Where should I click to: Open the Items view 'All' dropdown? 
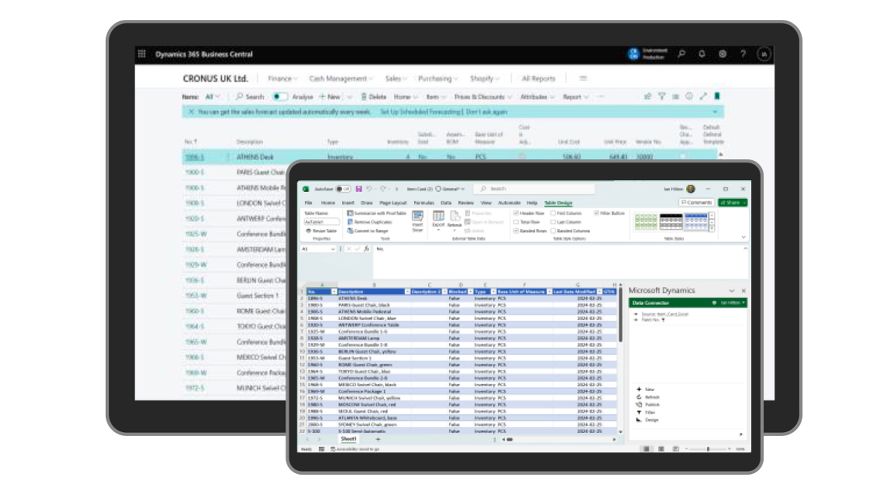[212, 97]
